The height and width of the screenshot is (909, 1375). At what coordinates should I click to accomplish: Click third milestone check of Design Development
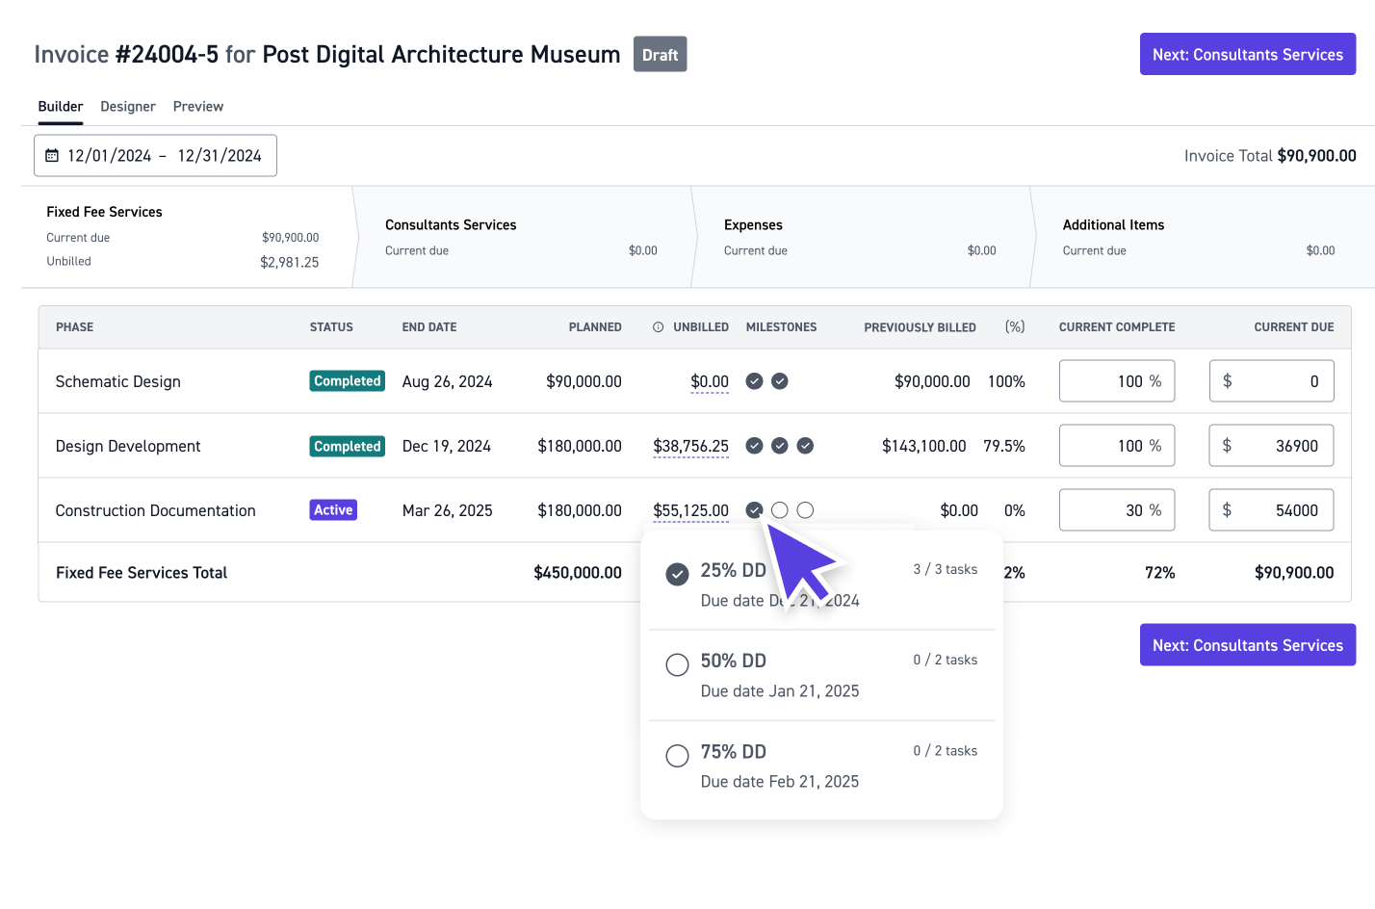[805, 446]
